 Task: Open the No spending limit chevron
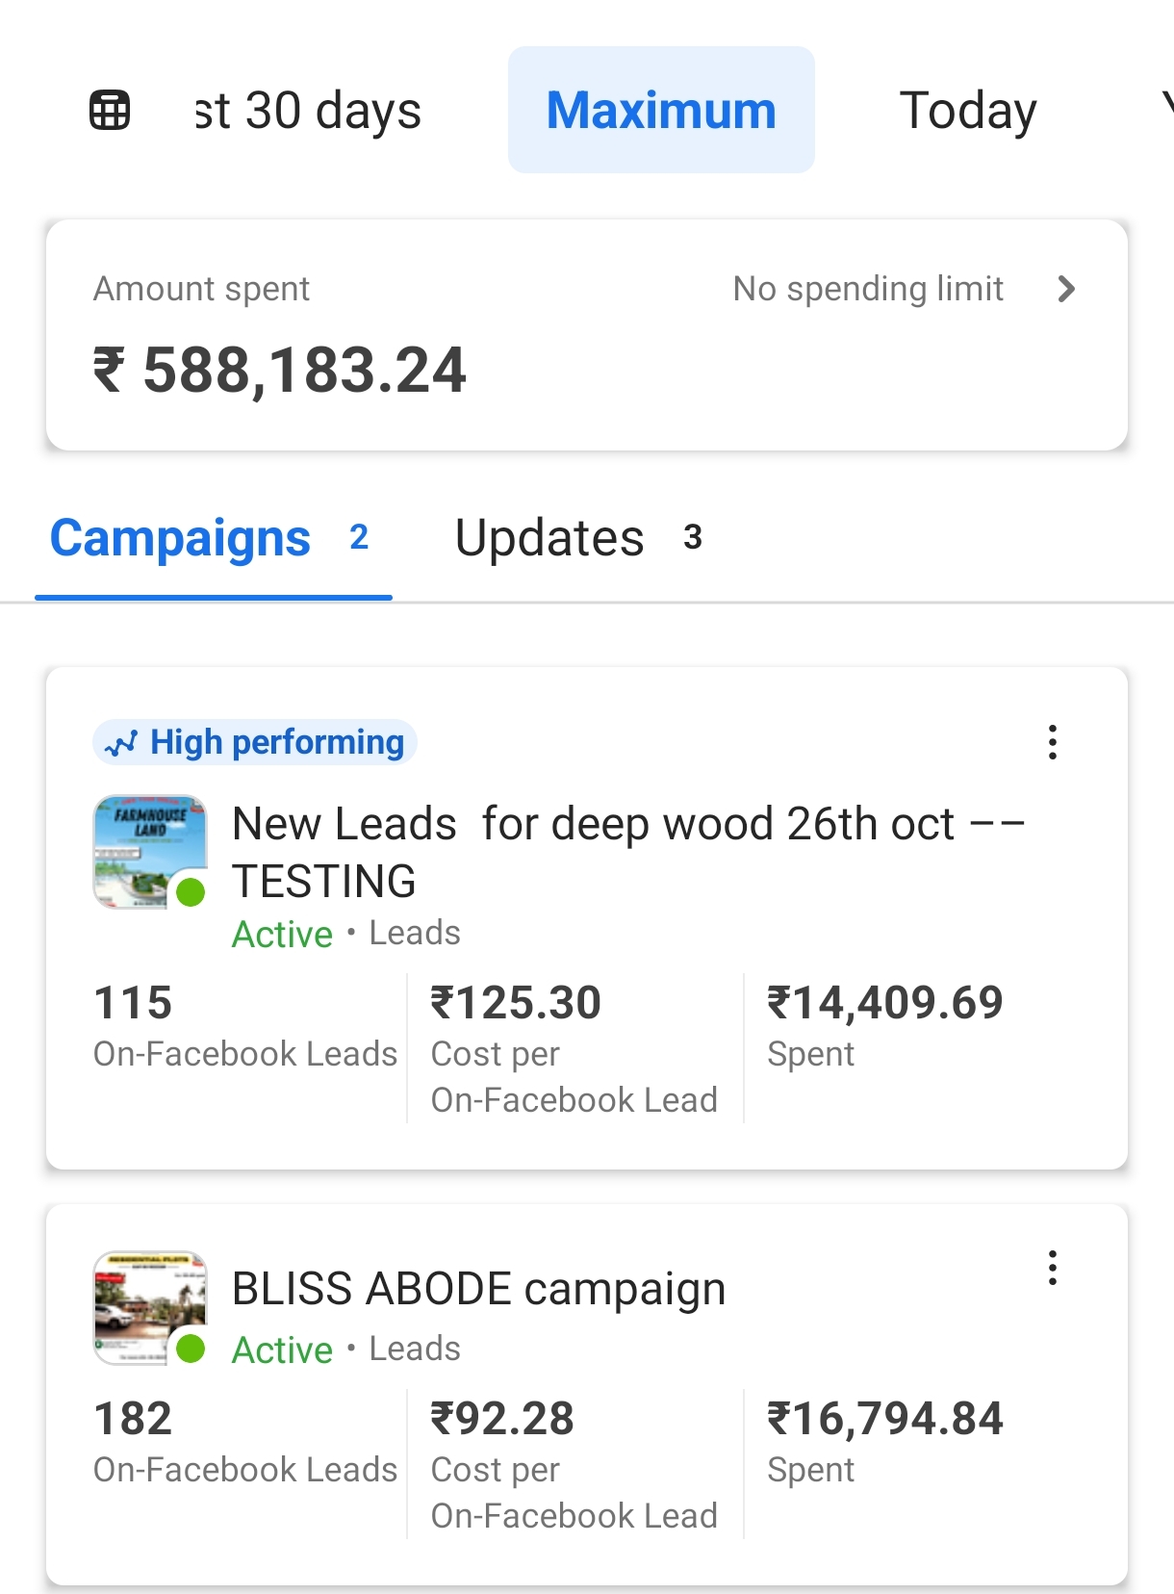1065,289
